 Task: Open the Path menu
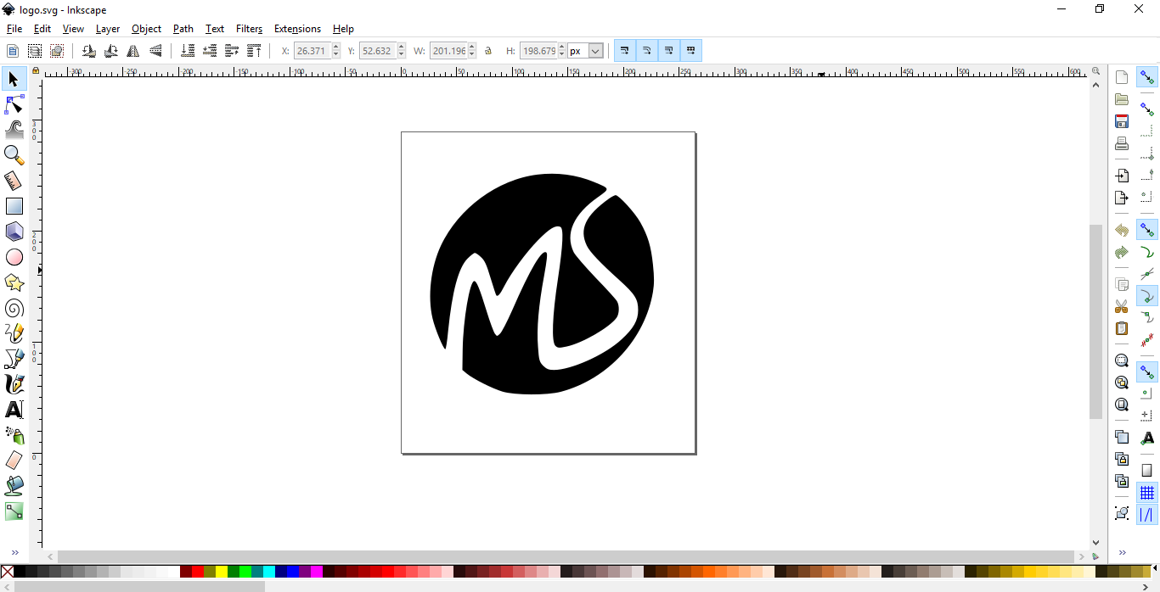[x=183, y=29]
